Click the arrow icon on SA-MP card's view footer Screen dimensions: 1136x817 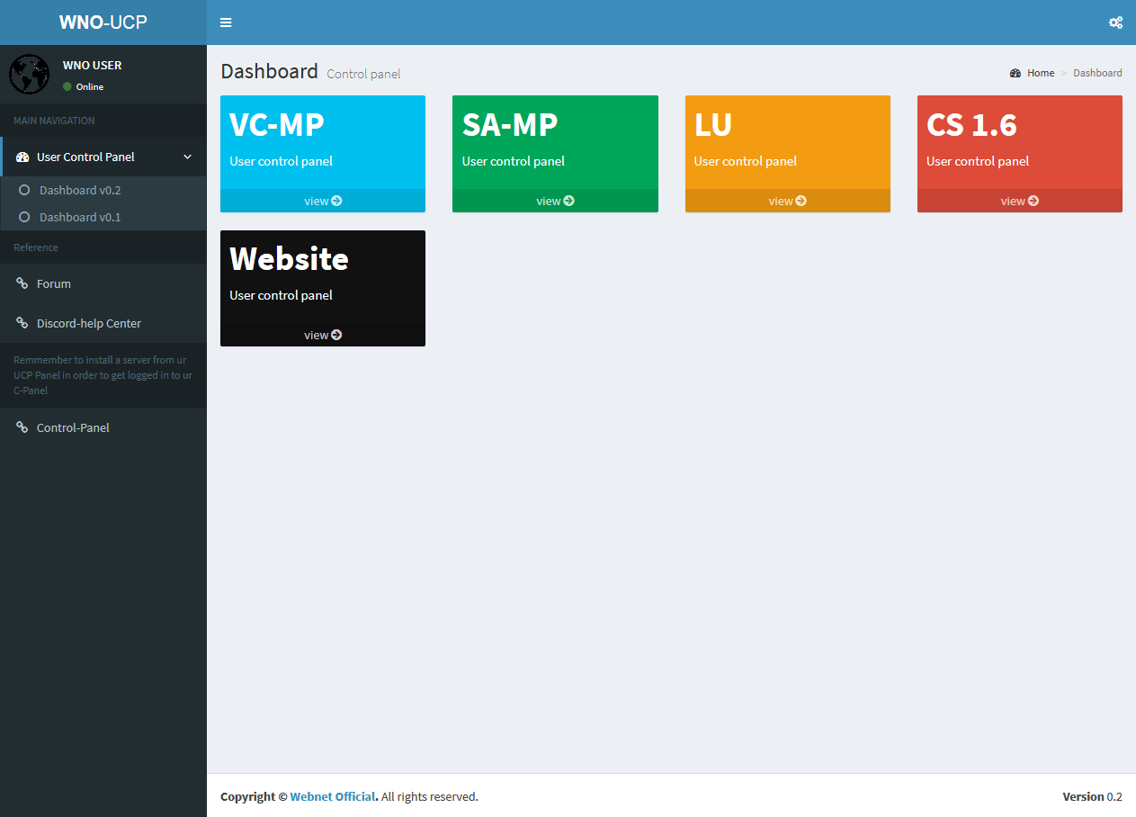pos(568,201)
